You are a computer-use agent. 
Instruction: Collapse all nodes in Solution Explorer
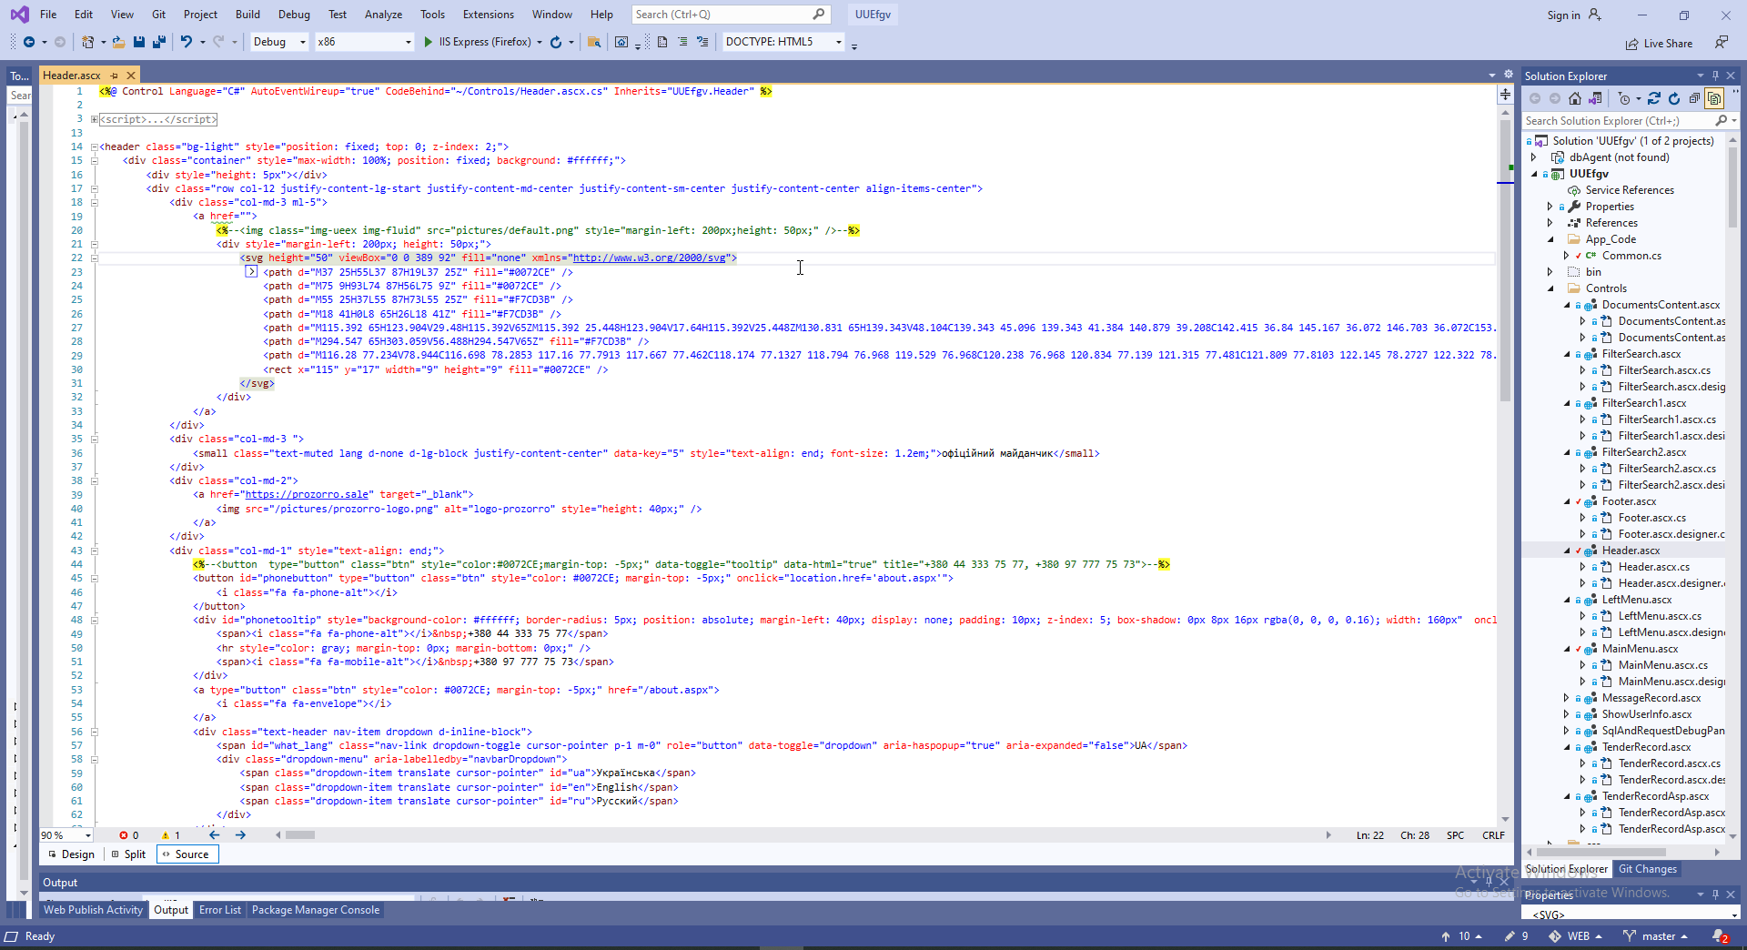1694,98
